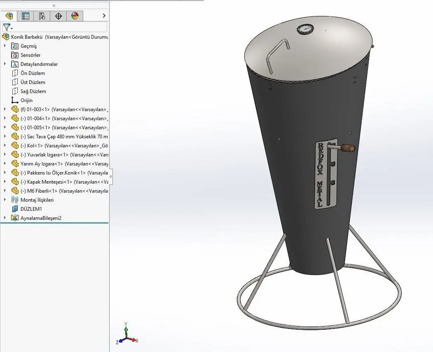Show more manager tabs with the arrow

[104, 16]
